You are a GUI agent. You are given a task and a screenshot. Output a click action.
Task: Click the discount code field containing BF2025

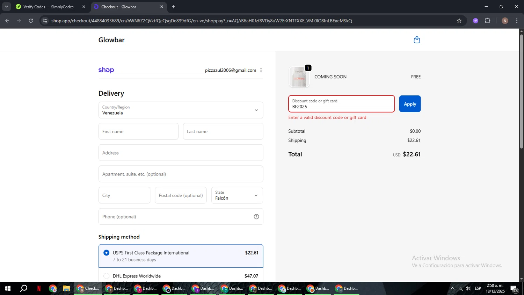342,104
